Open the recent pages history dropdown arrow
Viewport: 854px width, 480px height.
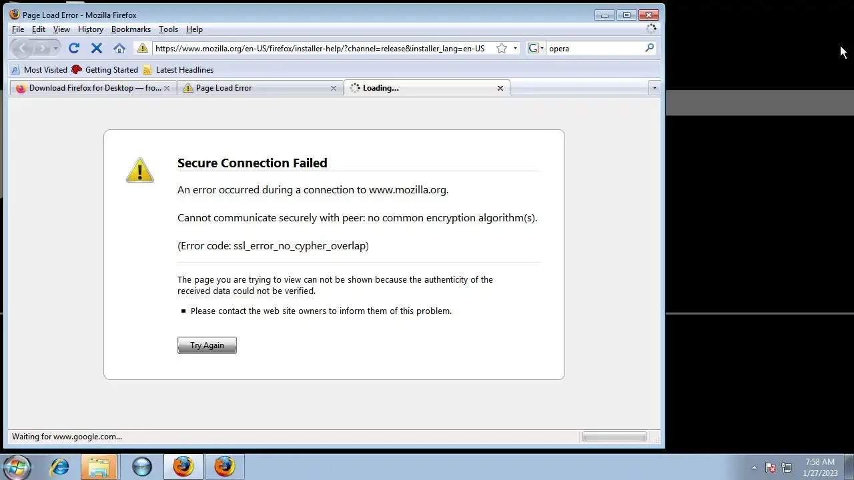[x=55, y=48]
